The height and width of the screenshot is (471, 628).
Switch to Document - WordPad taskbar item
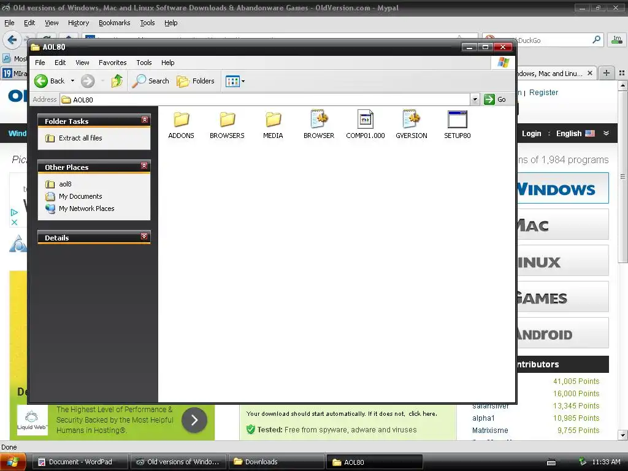pos(80,462)
